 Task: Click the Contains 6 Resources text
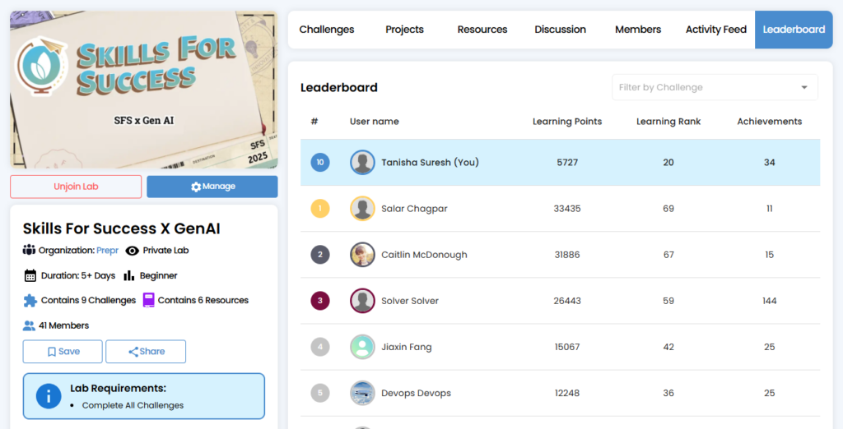(x=203, y=300)
